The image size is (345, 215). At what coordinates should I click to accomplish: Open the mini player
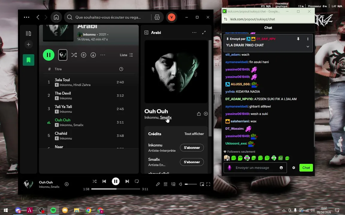202,184
